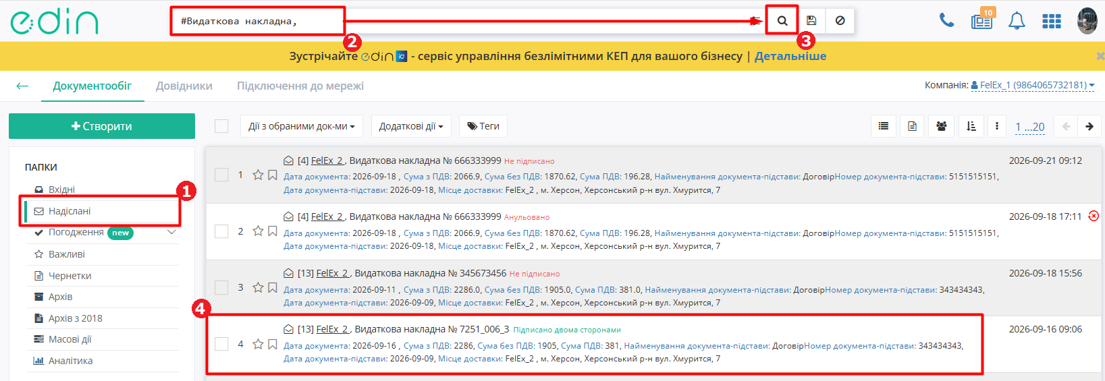Check row 2 document checkbox
This screenshot has width=1105, height=381.
[x=221, y=231]
